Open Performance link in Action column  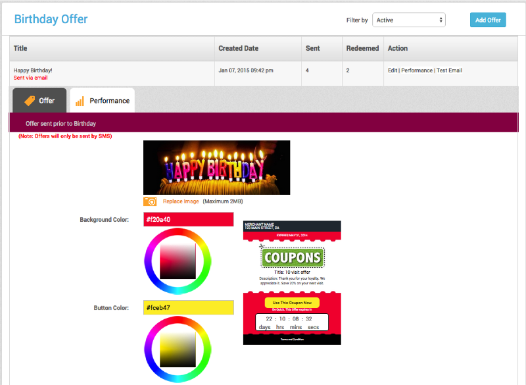tap(417, 70)
